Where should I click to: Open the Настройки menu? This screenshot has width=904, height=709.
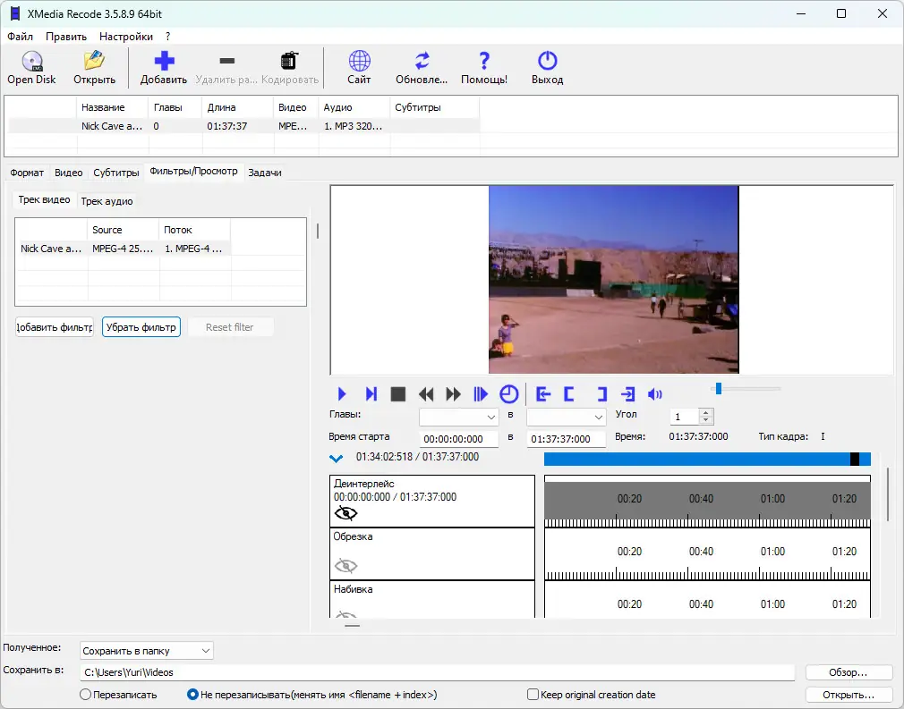click(x=125, y=37)
